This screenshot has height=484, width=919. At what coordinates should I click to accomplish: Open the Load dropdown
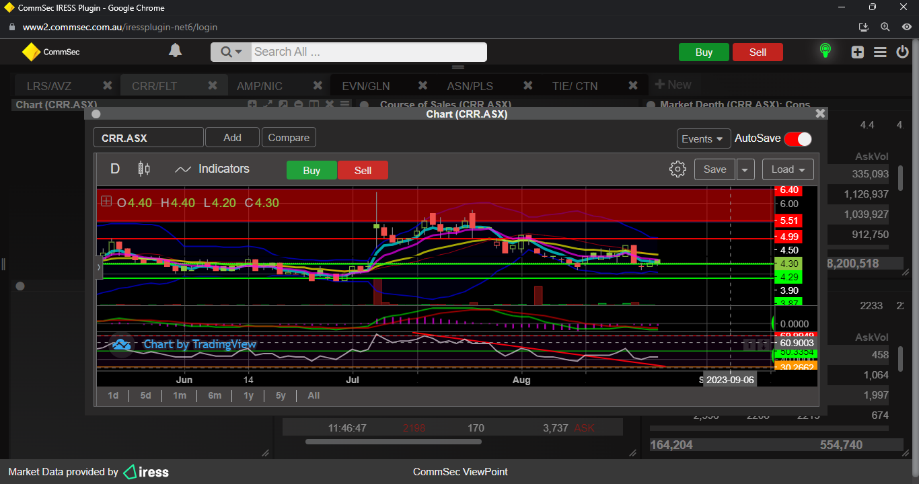[x=788, y=169]
